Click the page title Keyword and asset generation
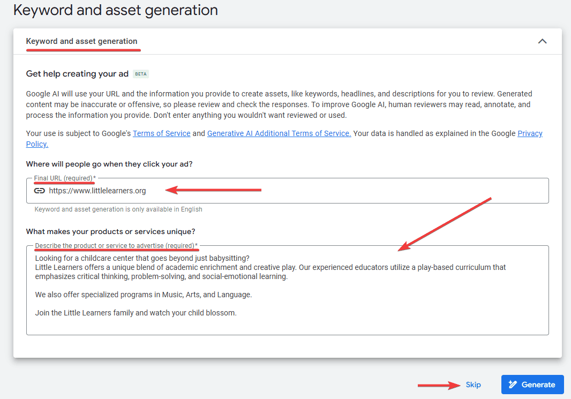Viewport: 571px width, 399px height. tap(116, 10)
